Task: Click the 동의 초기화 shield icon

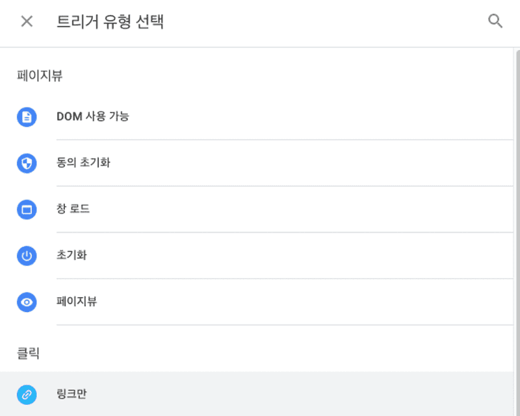Action: [x=26, y=163]
